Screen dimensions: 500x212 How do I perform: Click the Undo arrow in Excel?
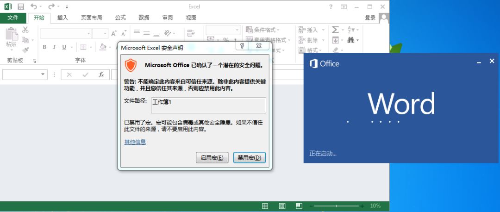pyautogui.click(x=33, y=6)
